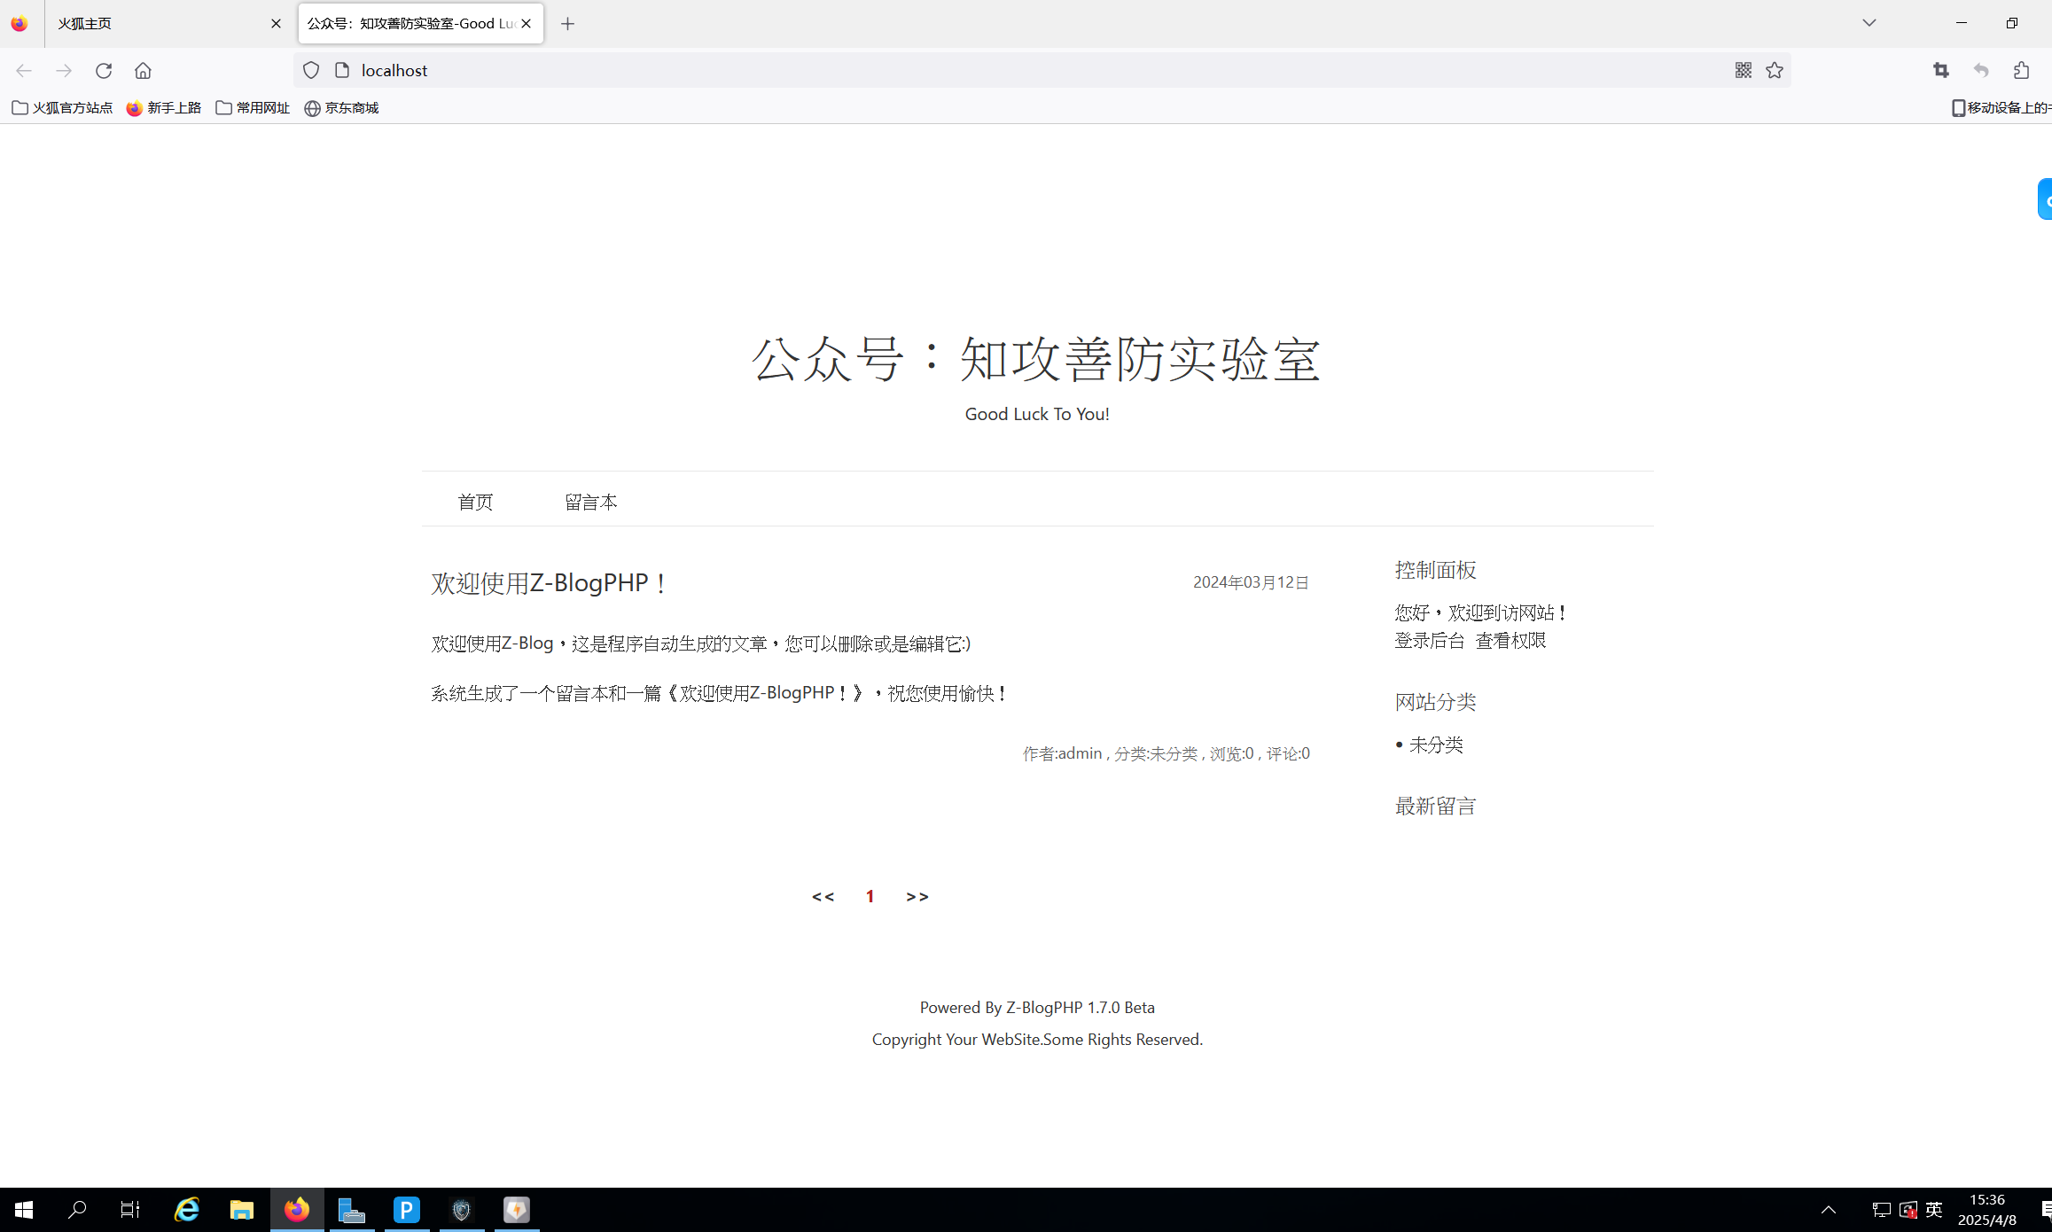Open File Explorer from the taskbar
2052x1232 pixels.
click(241, 1209)
